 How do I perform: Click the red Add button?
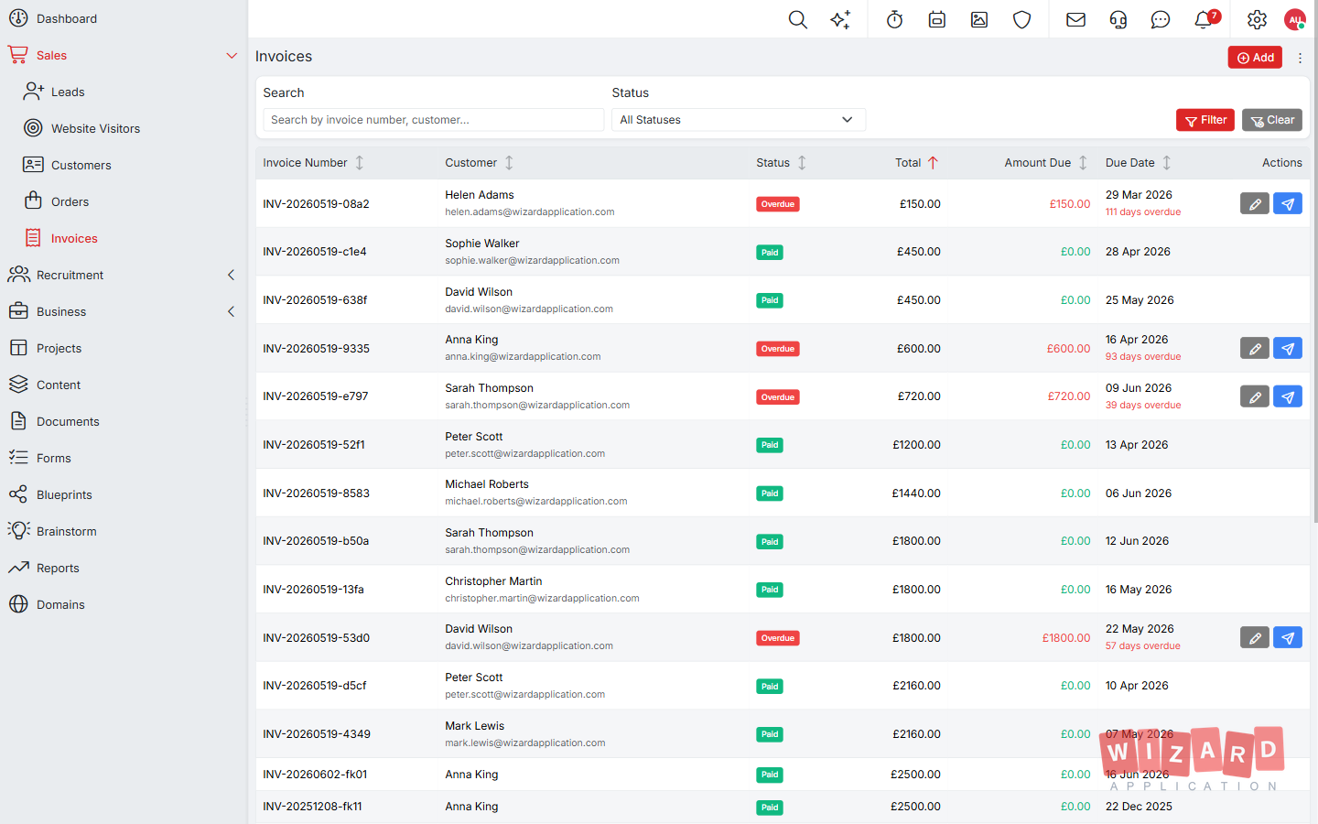click(x=1255, y=58)
